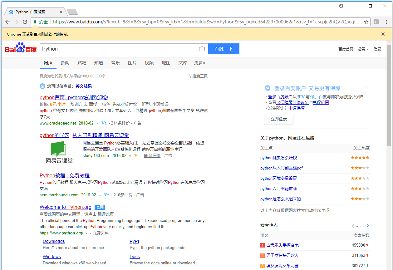Close the Python_百度搜索 tab

pyautogui.click(x=61, y=12)
